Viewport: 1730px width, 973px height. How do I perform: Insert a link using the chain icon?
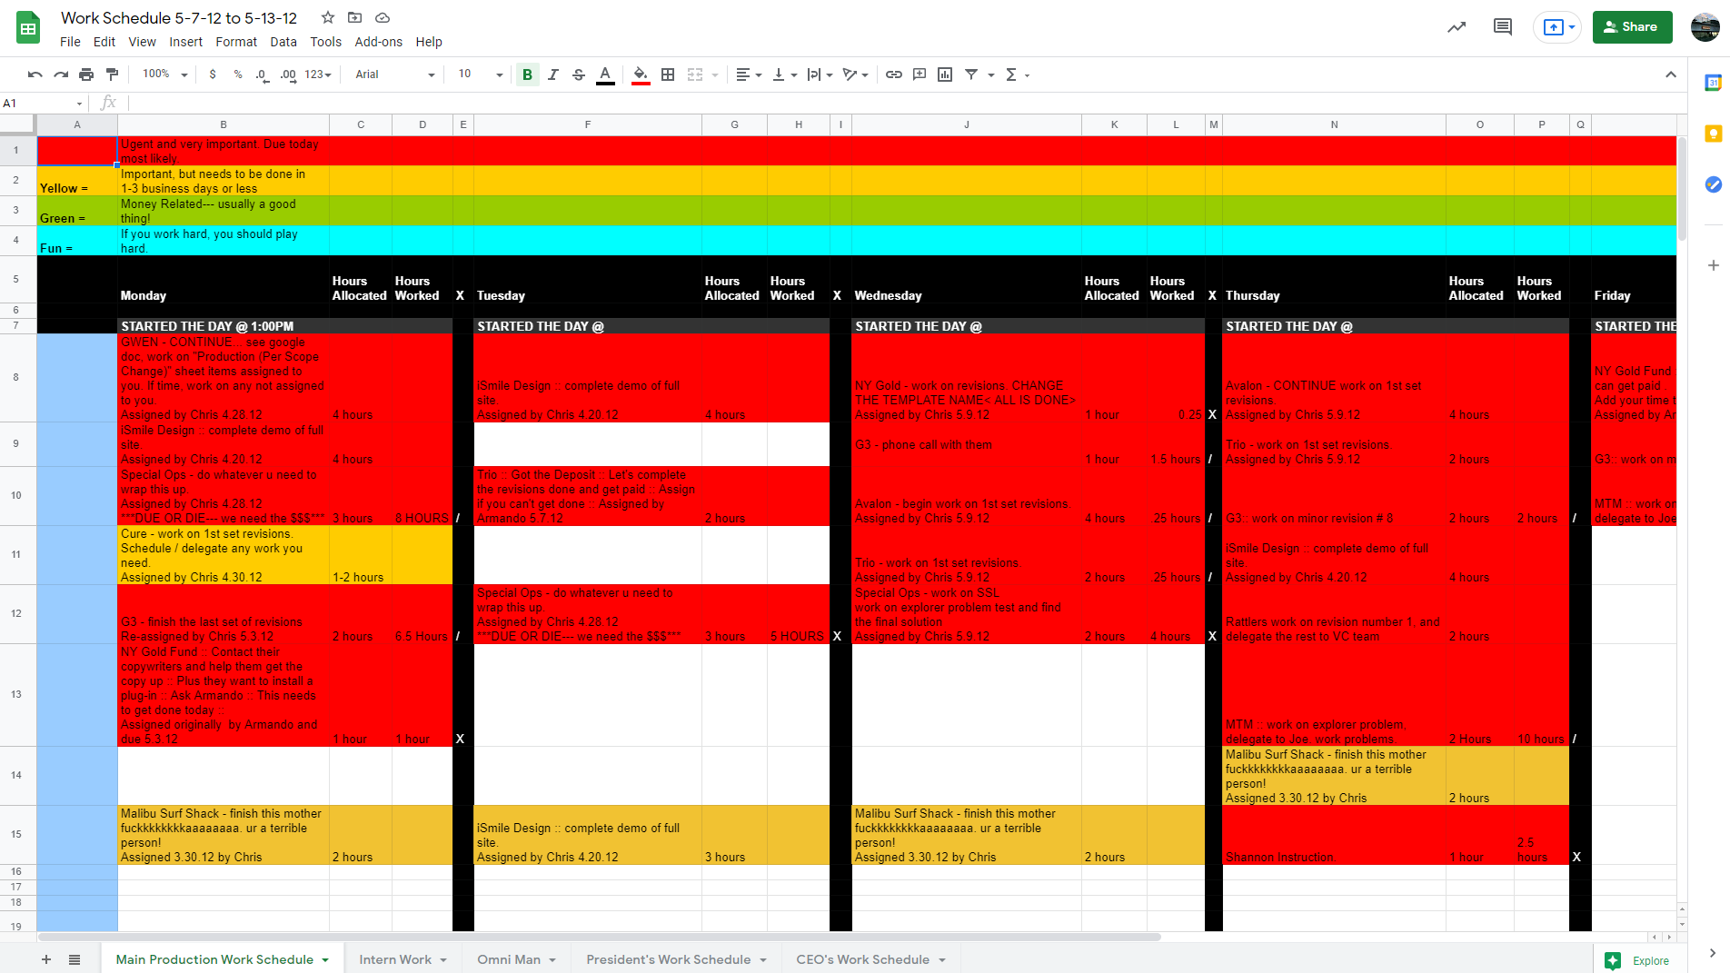tap(894, 74)
